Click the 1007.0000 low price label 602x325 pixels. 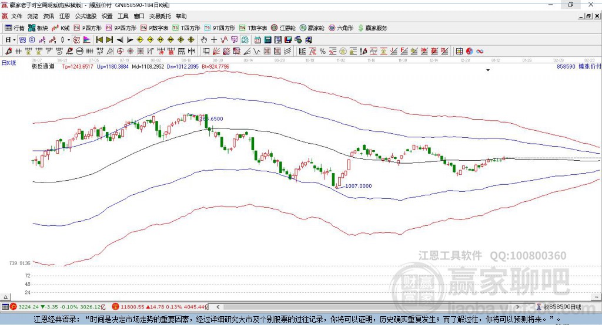pyautogui.click(x=359, y=186)
